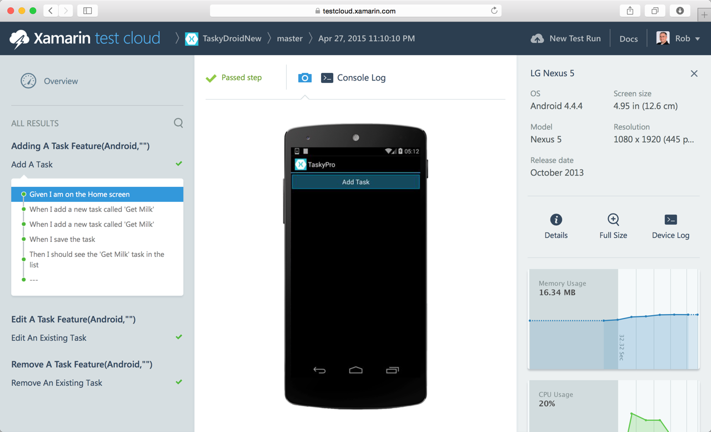Show the screenshot camera view
711x432 pixels.
[x=304, y=78]
